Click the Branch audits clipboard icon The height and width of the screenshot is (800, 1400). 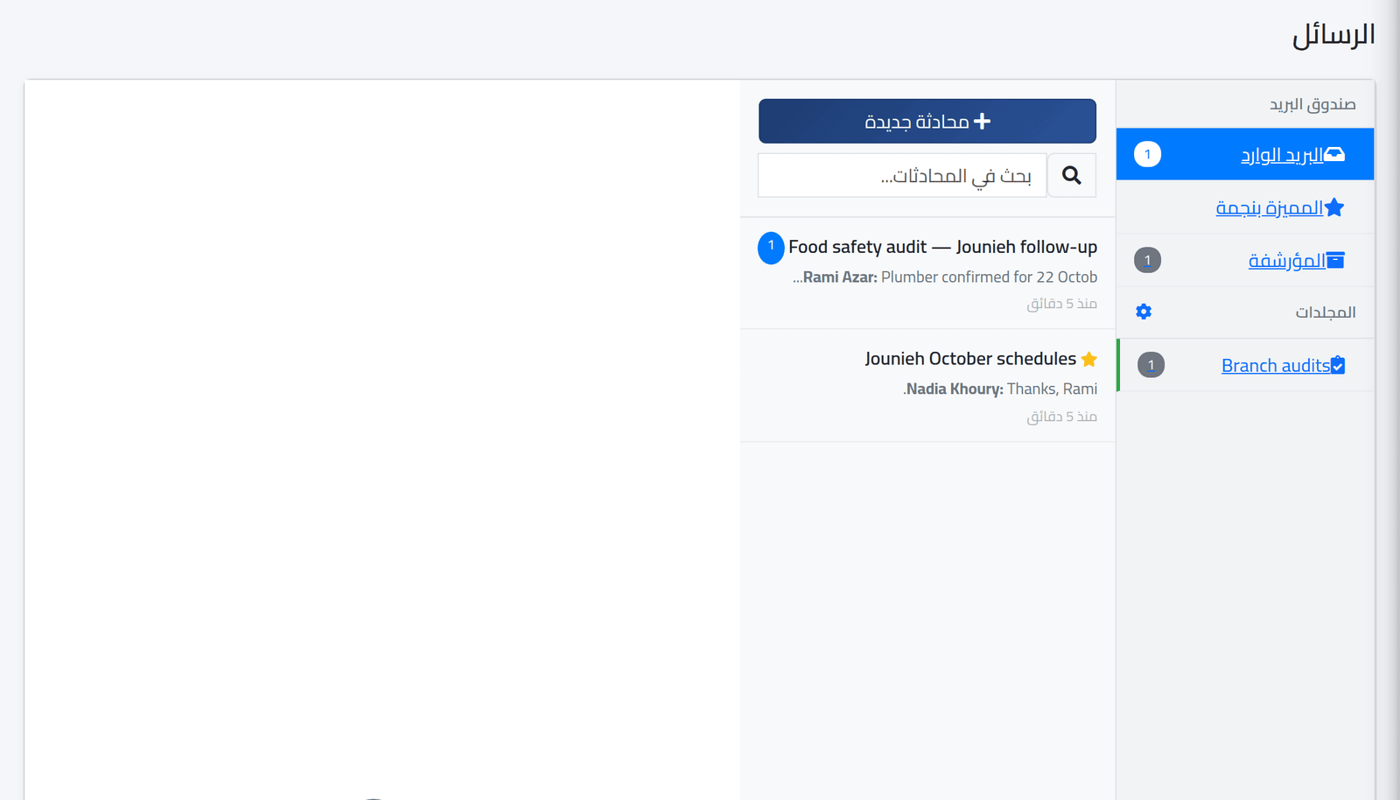click(x=1338, y=365)
